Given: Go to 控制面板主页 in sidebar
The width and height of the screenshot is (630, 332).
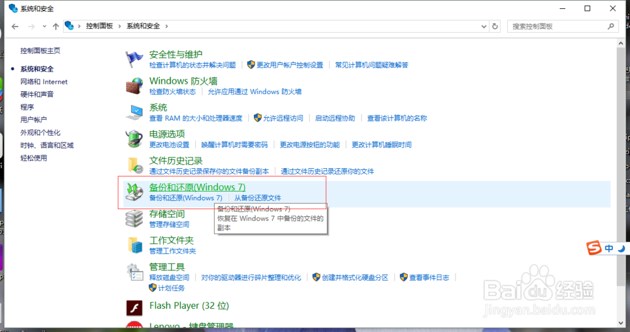Looking at the screenshot, I should click(x=40, y=50).
